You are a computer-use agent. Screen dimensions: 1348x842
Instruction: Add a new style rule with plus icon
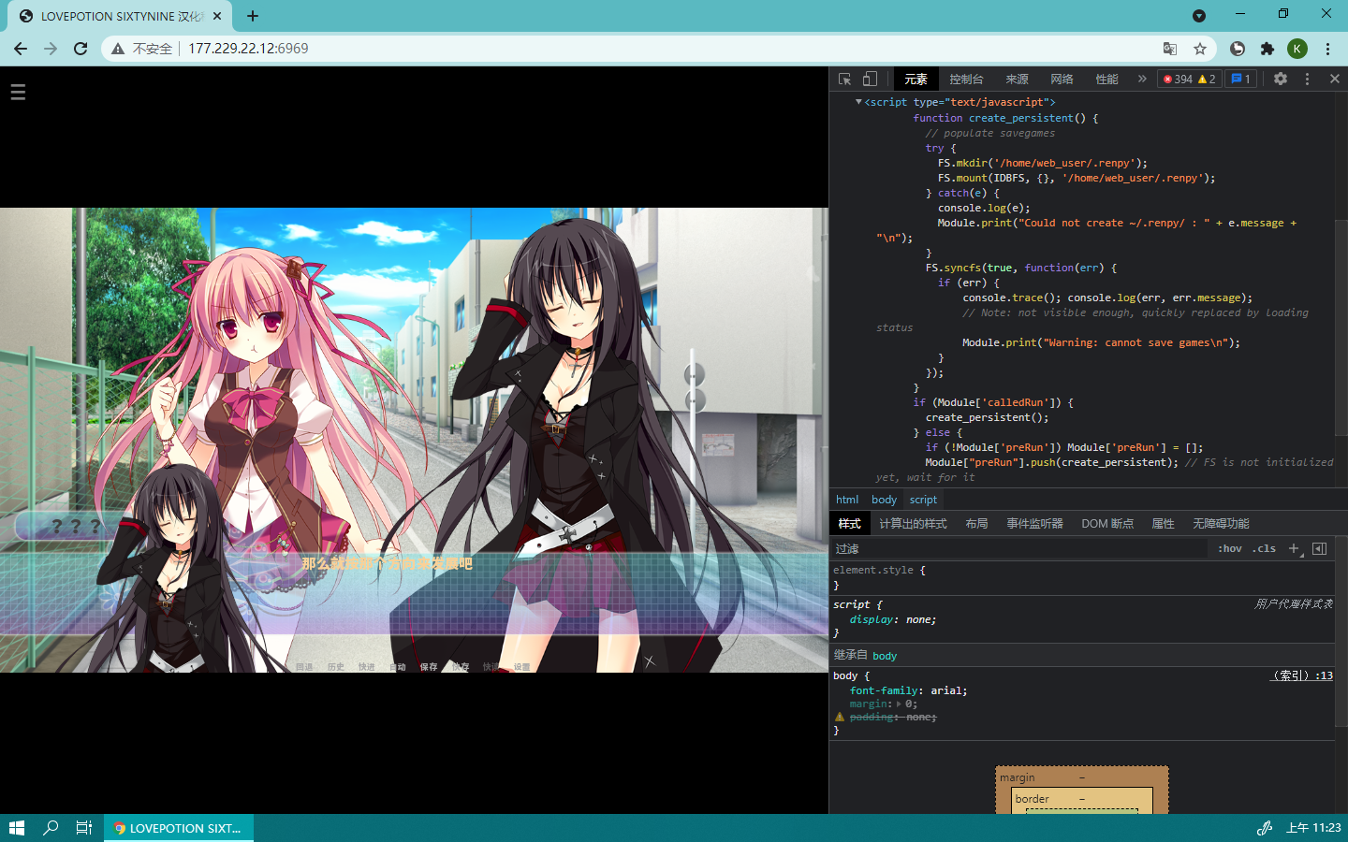(x=1294, y=549)
